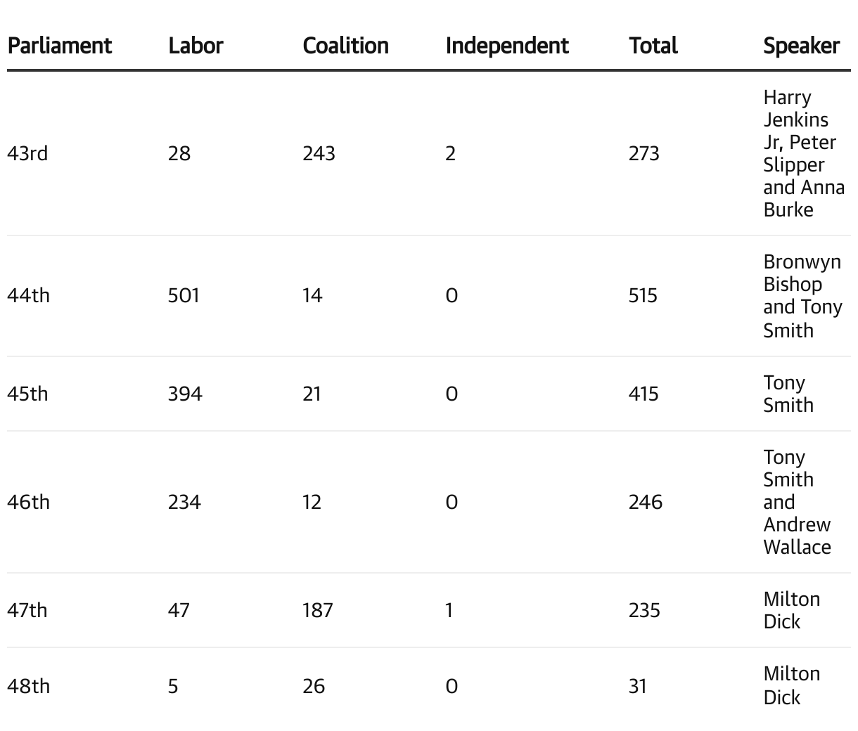Select the 46th parliament row label

[x=28, y=502]
